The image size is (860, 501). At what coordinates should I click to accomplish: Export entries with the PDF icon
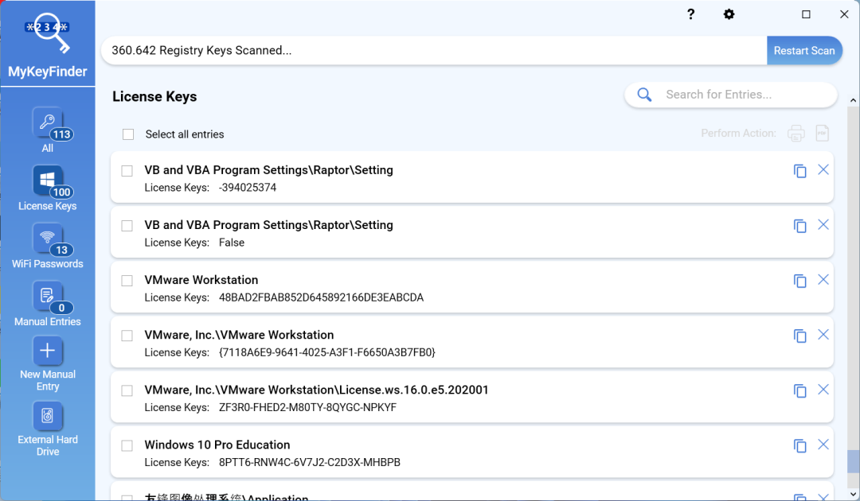pyautogui.click(x=822, y=134)
